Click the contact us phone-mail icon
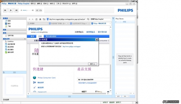Screen dimensions: 181x104 35,82
